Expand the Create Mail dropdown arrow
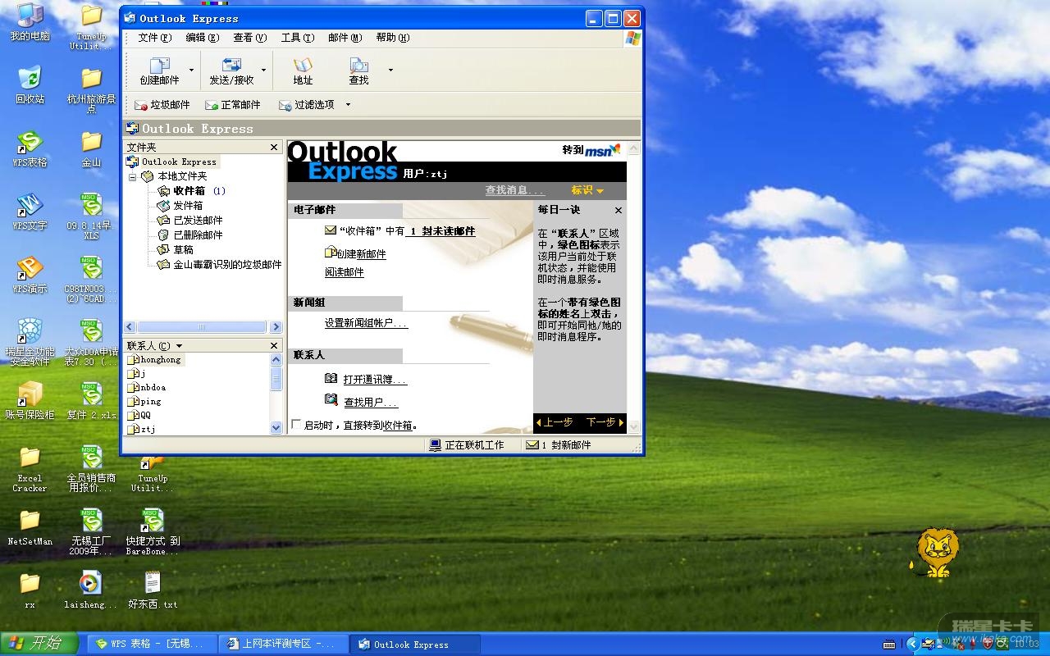Screen dimensions: 1050x656 point(191,71)
